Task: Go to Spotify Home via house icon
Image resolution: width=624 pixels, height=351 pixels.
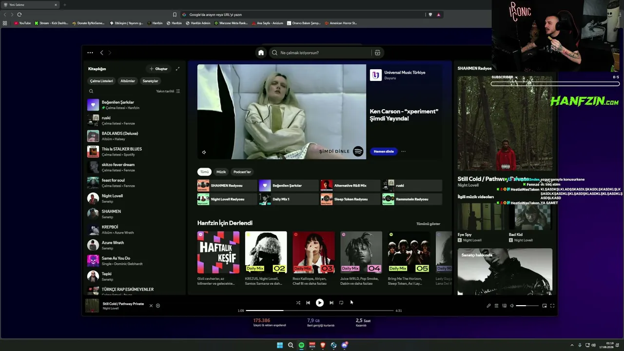Action: (261, 53)
